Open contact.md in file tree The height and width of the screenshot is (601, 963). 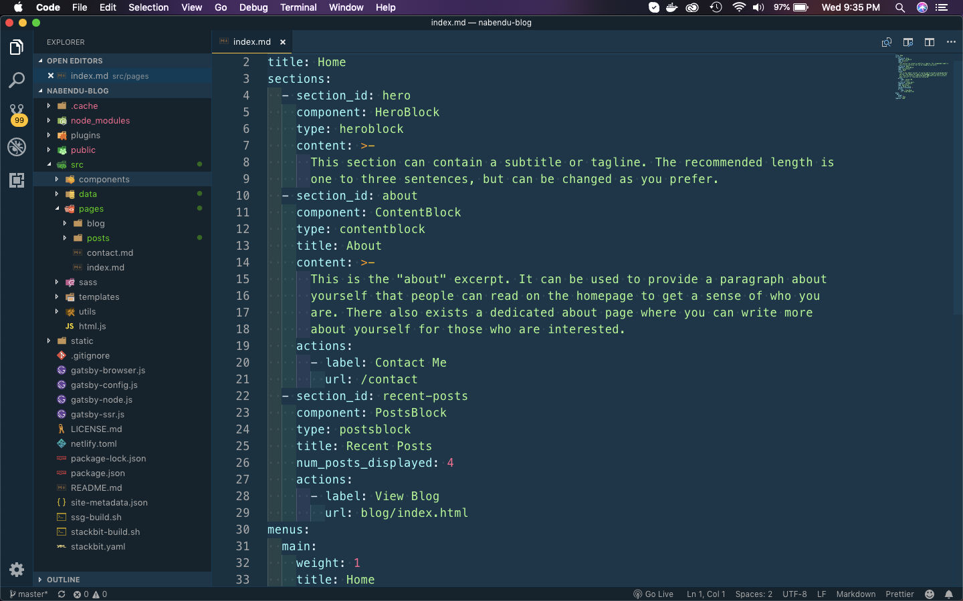click(x=122, y=253)
